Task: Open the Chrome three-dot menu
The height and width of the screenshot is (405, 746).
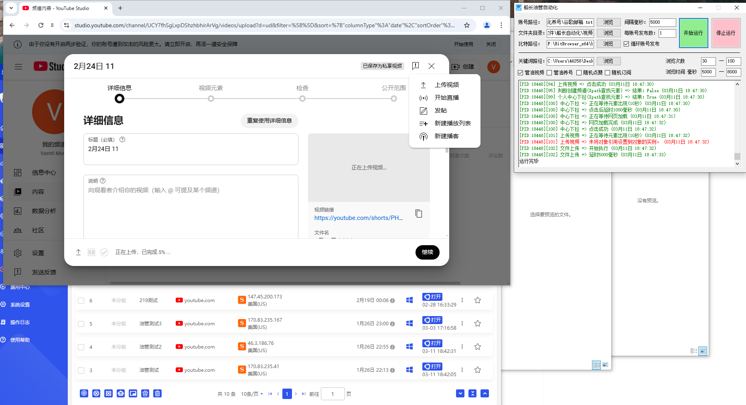Action: click(x=501, y=25)
